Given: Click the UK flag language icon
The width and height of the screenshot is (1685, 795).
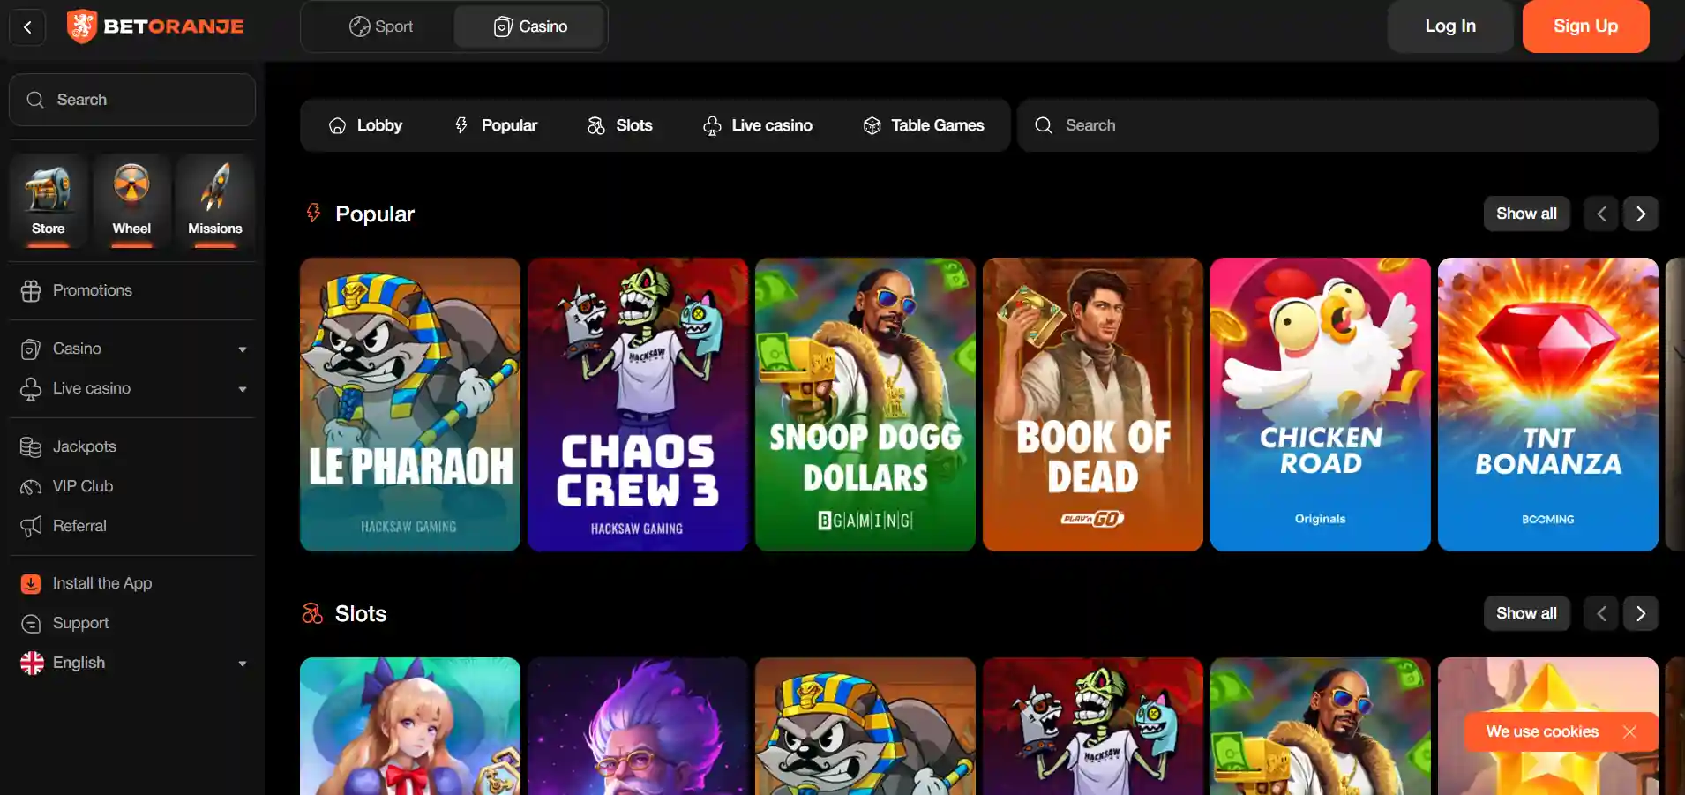Looking at the screenshot, I should (x=32, y=663).
